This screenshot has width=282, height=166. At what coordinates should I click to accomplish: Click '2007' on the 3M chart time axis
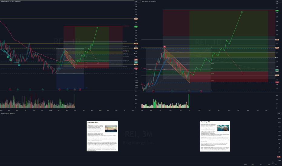coord(245,165)
